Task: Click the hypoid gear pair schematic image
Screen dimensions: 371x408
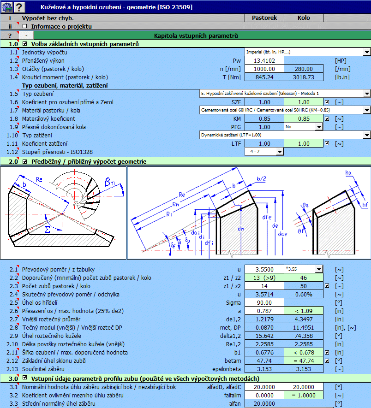Action: pyautogui.click(x=63, y=213)
